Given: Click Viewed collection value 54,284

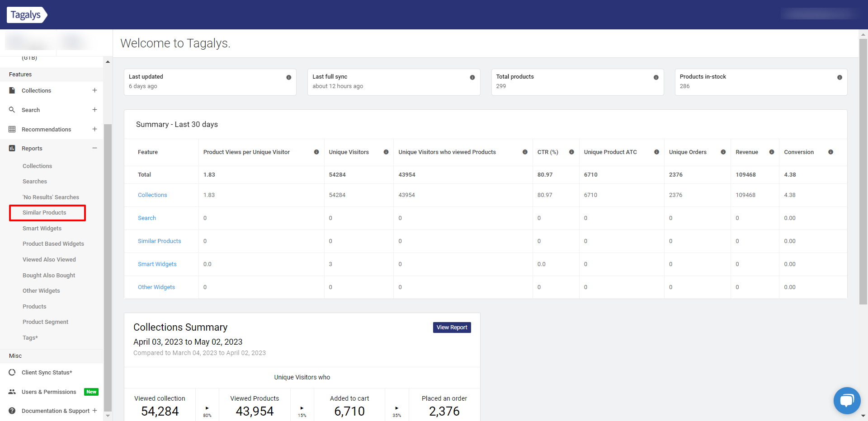Looking at the screenshot, I should point(160,411).
